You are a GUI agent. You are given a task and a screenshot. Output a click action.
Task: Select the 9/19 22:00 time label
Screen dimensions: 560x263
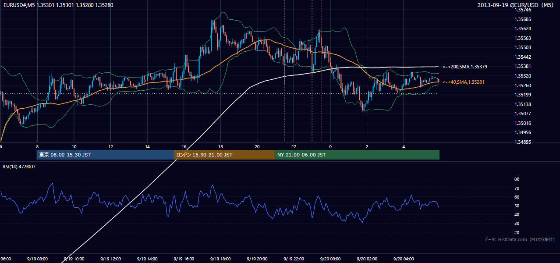tap(294, 259)
